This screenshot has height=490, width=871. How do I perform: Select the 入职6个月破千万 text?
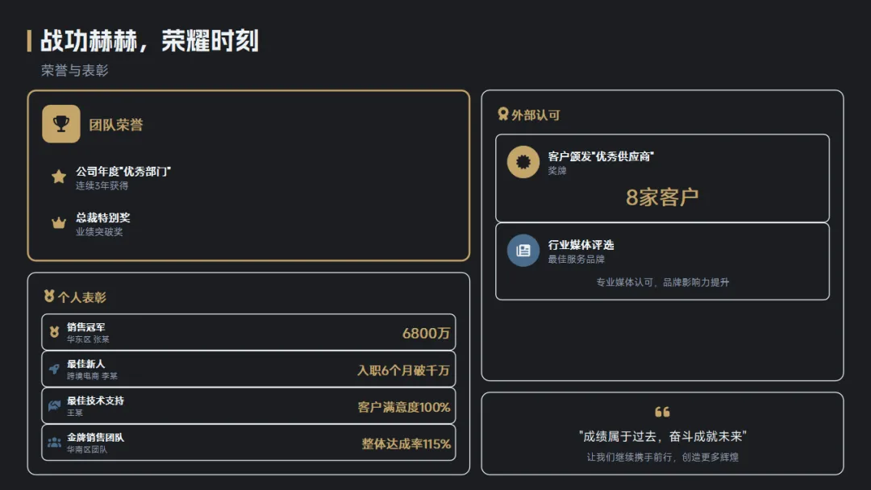click(x=403, y=371)
